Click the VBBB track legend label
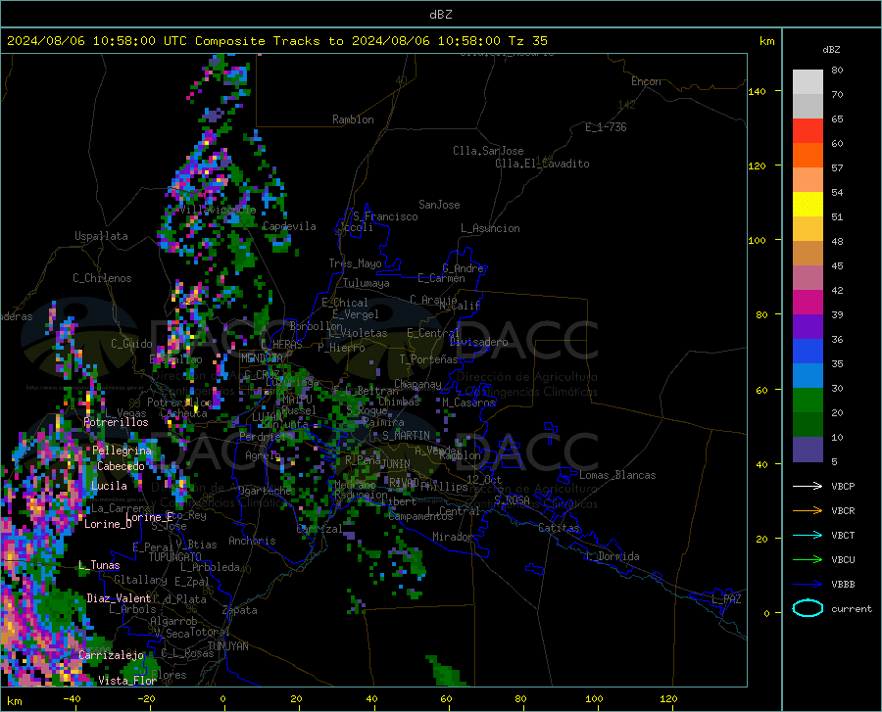 (843, 585)
